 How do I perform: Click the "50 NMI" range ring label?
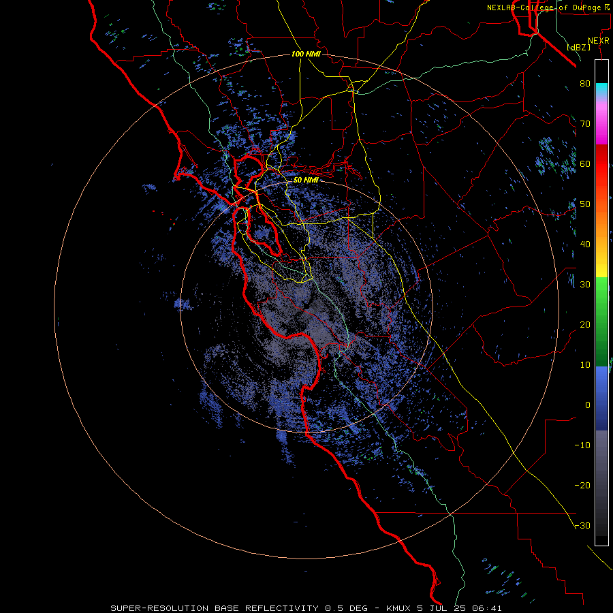pyautogui.click(x=306, y=180)
